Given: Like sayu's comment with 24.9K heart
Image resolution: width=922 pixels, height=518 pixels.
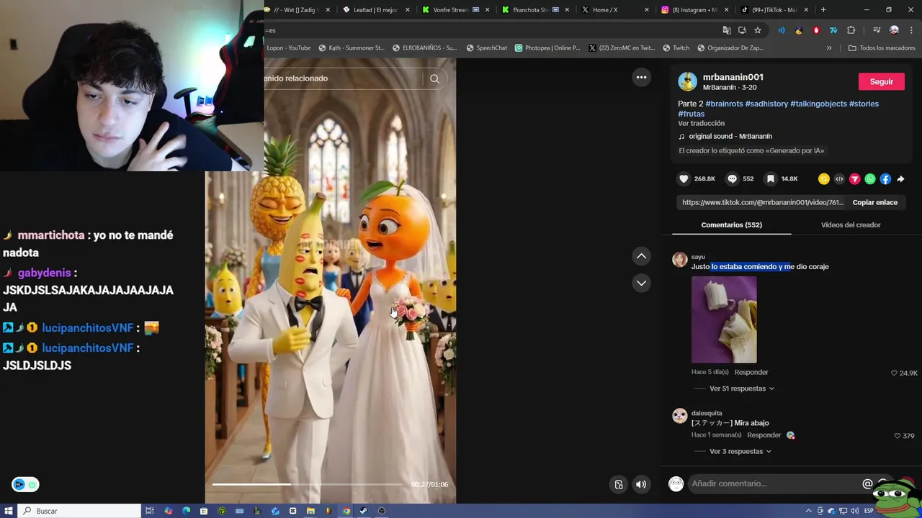Looking at the screenshot, I should 894,373.
